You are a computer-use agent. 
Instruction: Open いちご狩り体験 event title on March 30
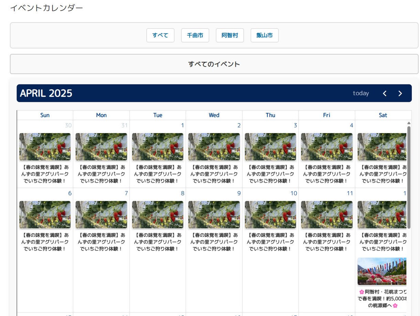coord(45,174)
